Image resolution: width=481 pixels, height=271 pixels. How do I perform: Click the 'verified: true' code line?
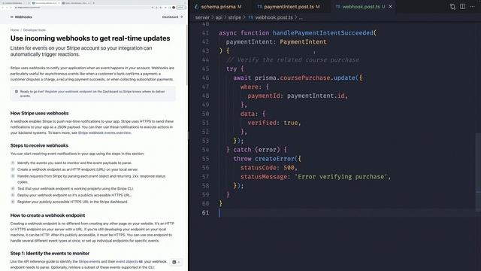point(274,123)
